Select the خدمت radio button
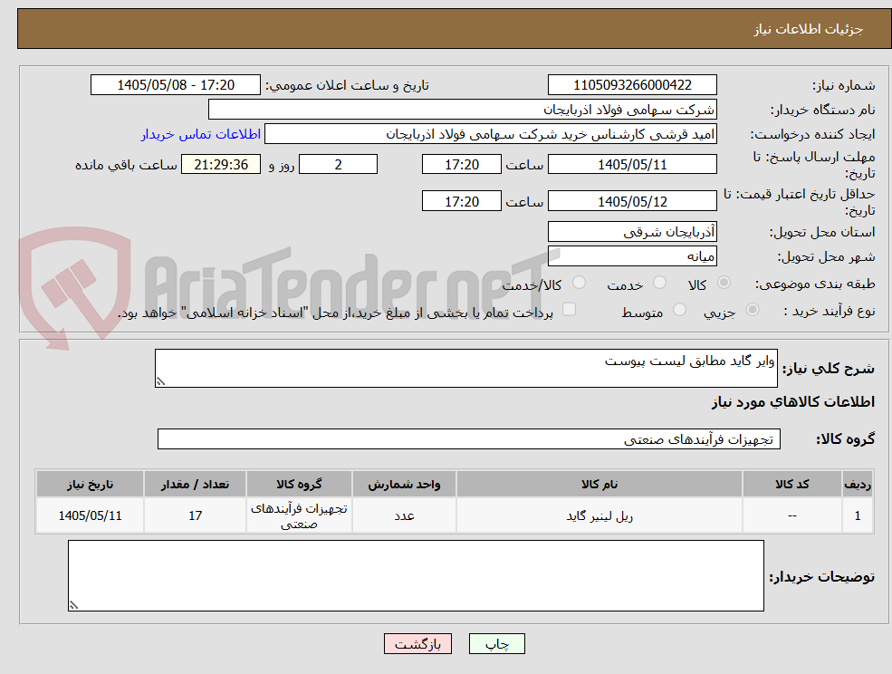The height and width of the screenshot is (674, 892). click(x=659, y=283)
